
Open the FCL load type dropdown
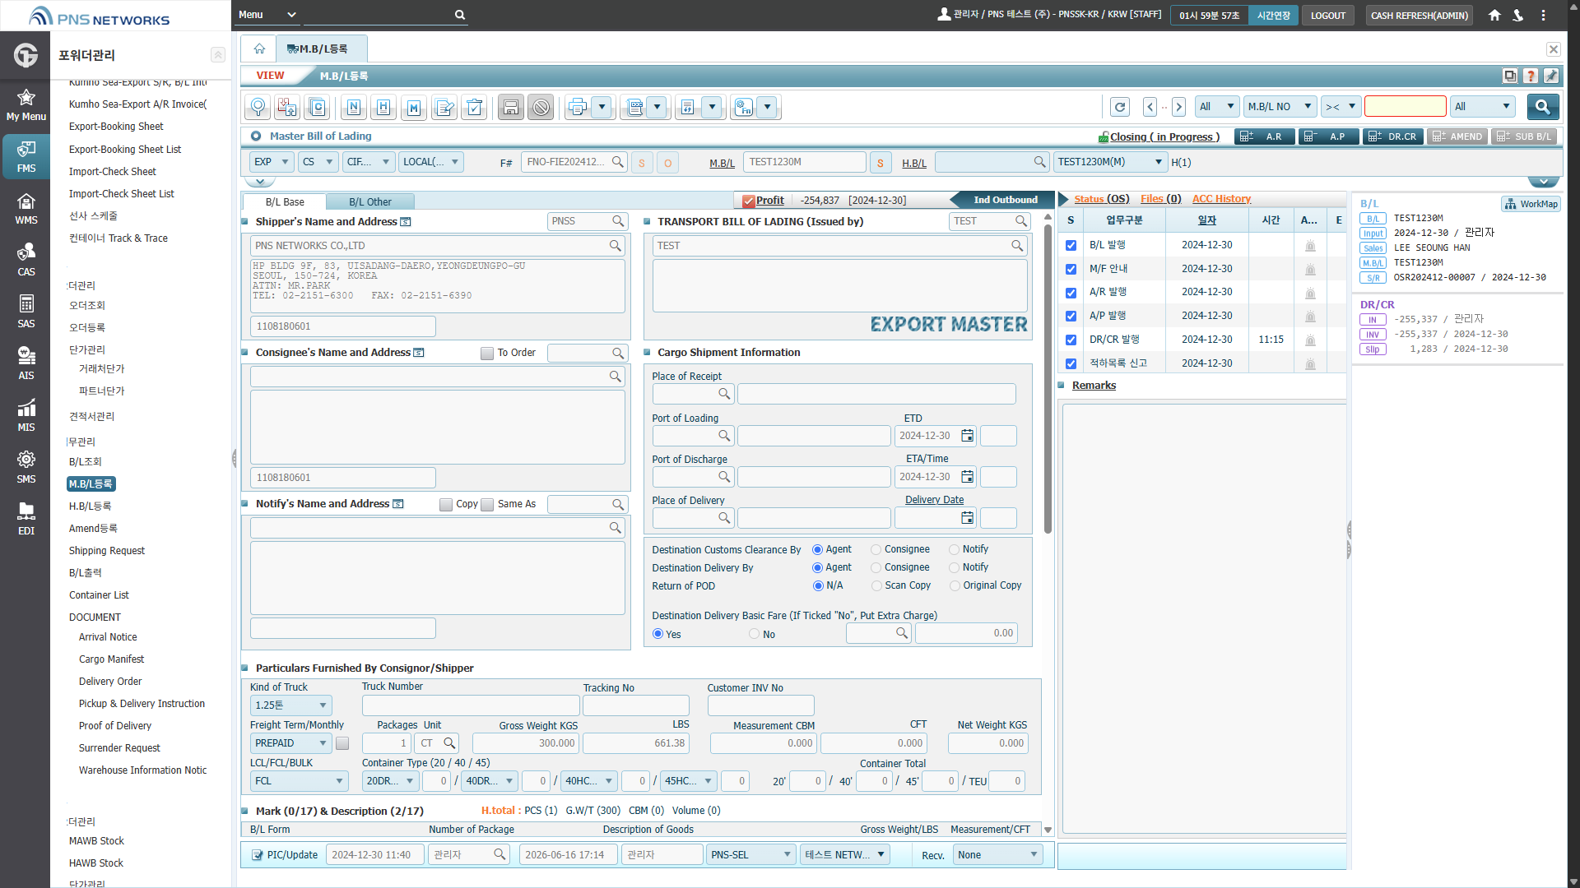click(x=299, y=781)
